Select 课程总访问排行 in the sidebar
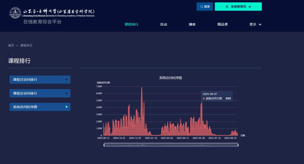This screenshot has width=304, height=164. click(x=25, y=93)
